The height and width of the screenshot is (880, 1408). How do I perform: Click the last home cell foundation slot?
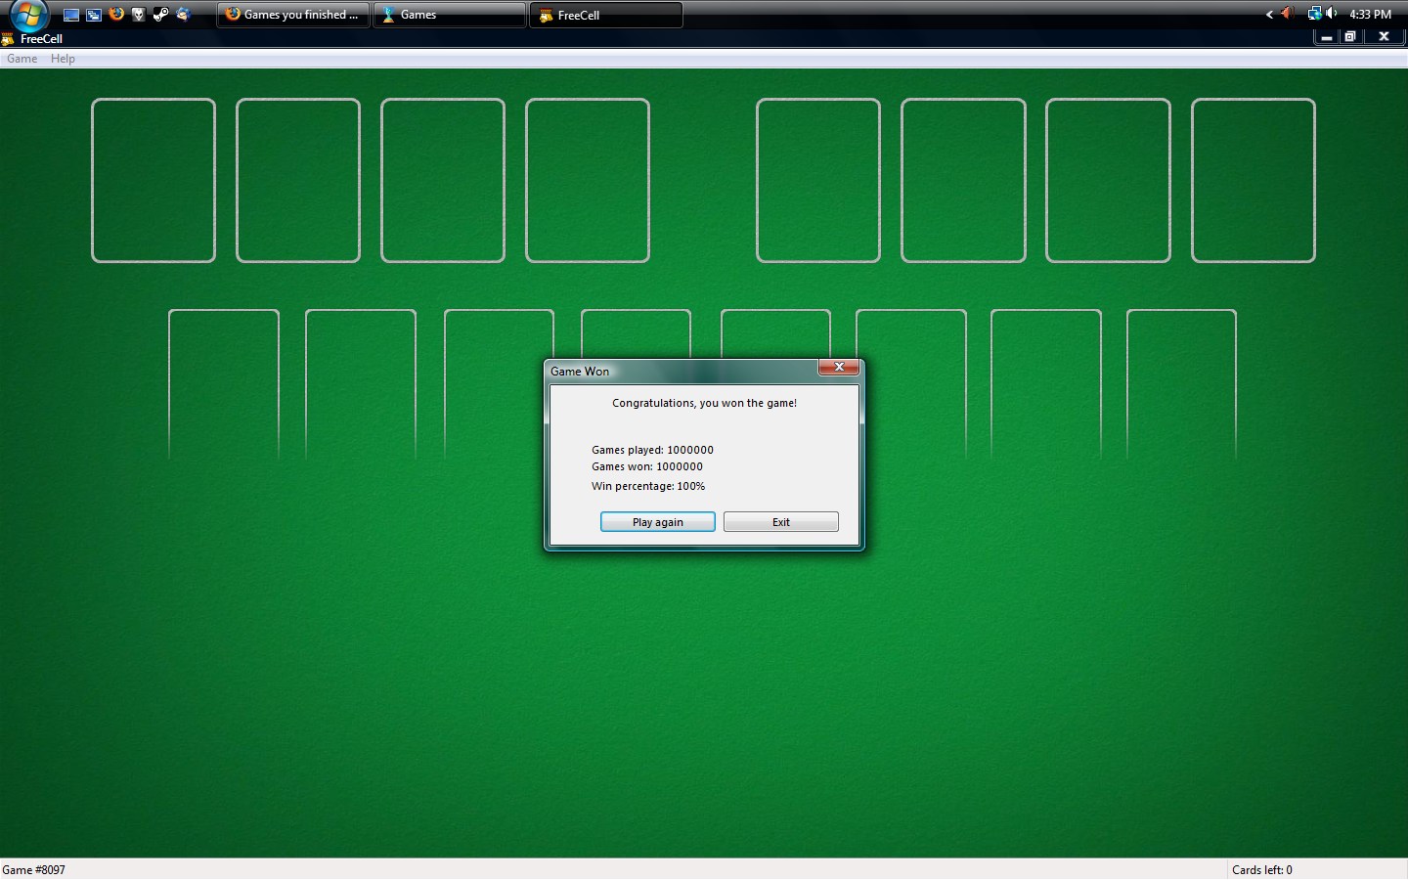click(1254, 181)
